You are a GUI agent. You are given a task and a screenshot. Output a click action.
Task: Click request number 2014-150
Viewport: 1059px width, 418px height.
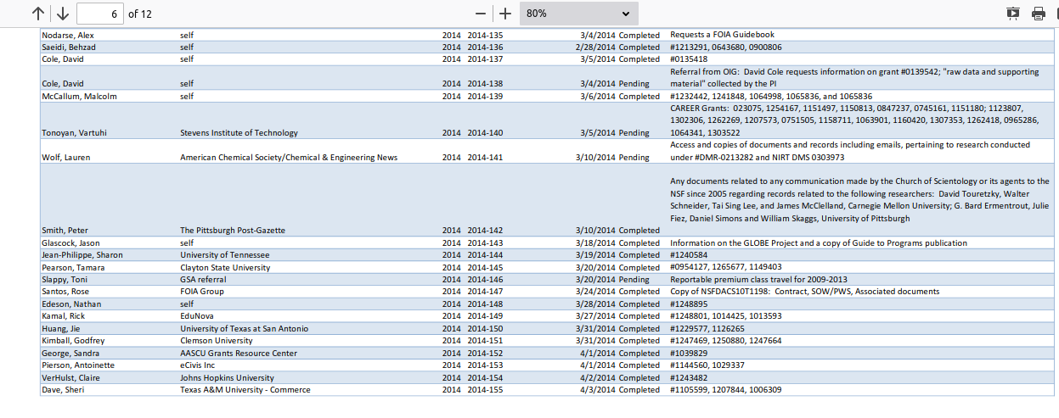(x=485, y=329)
